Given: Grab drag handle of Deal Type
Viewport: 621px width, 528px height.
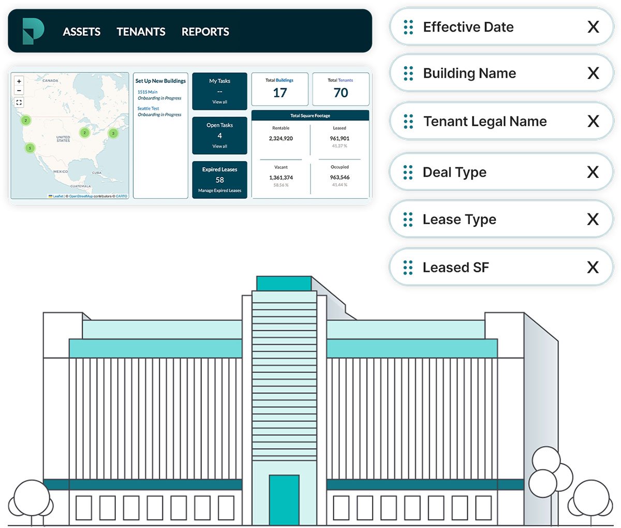Looking at the screenshot, I should coord(408,172).
